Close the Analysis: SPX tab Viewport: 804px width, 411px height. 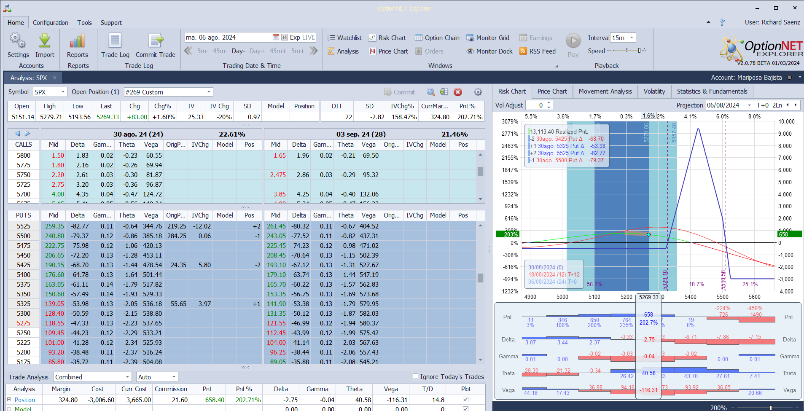[x=54, y=78]
